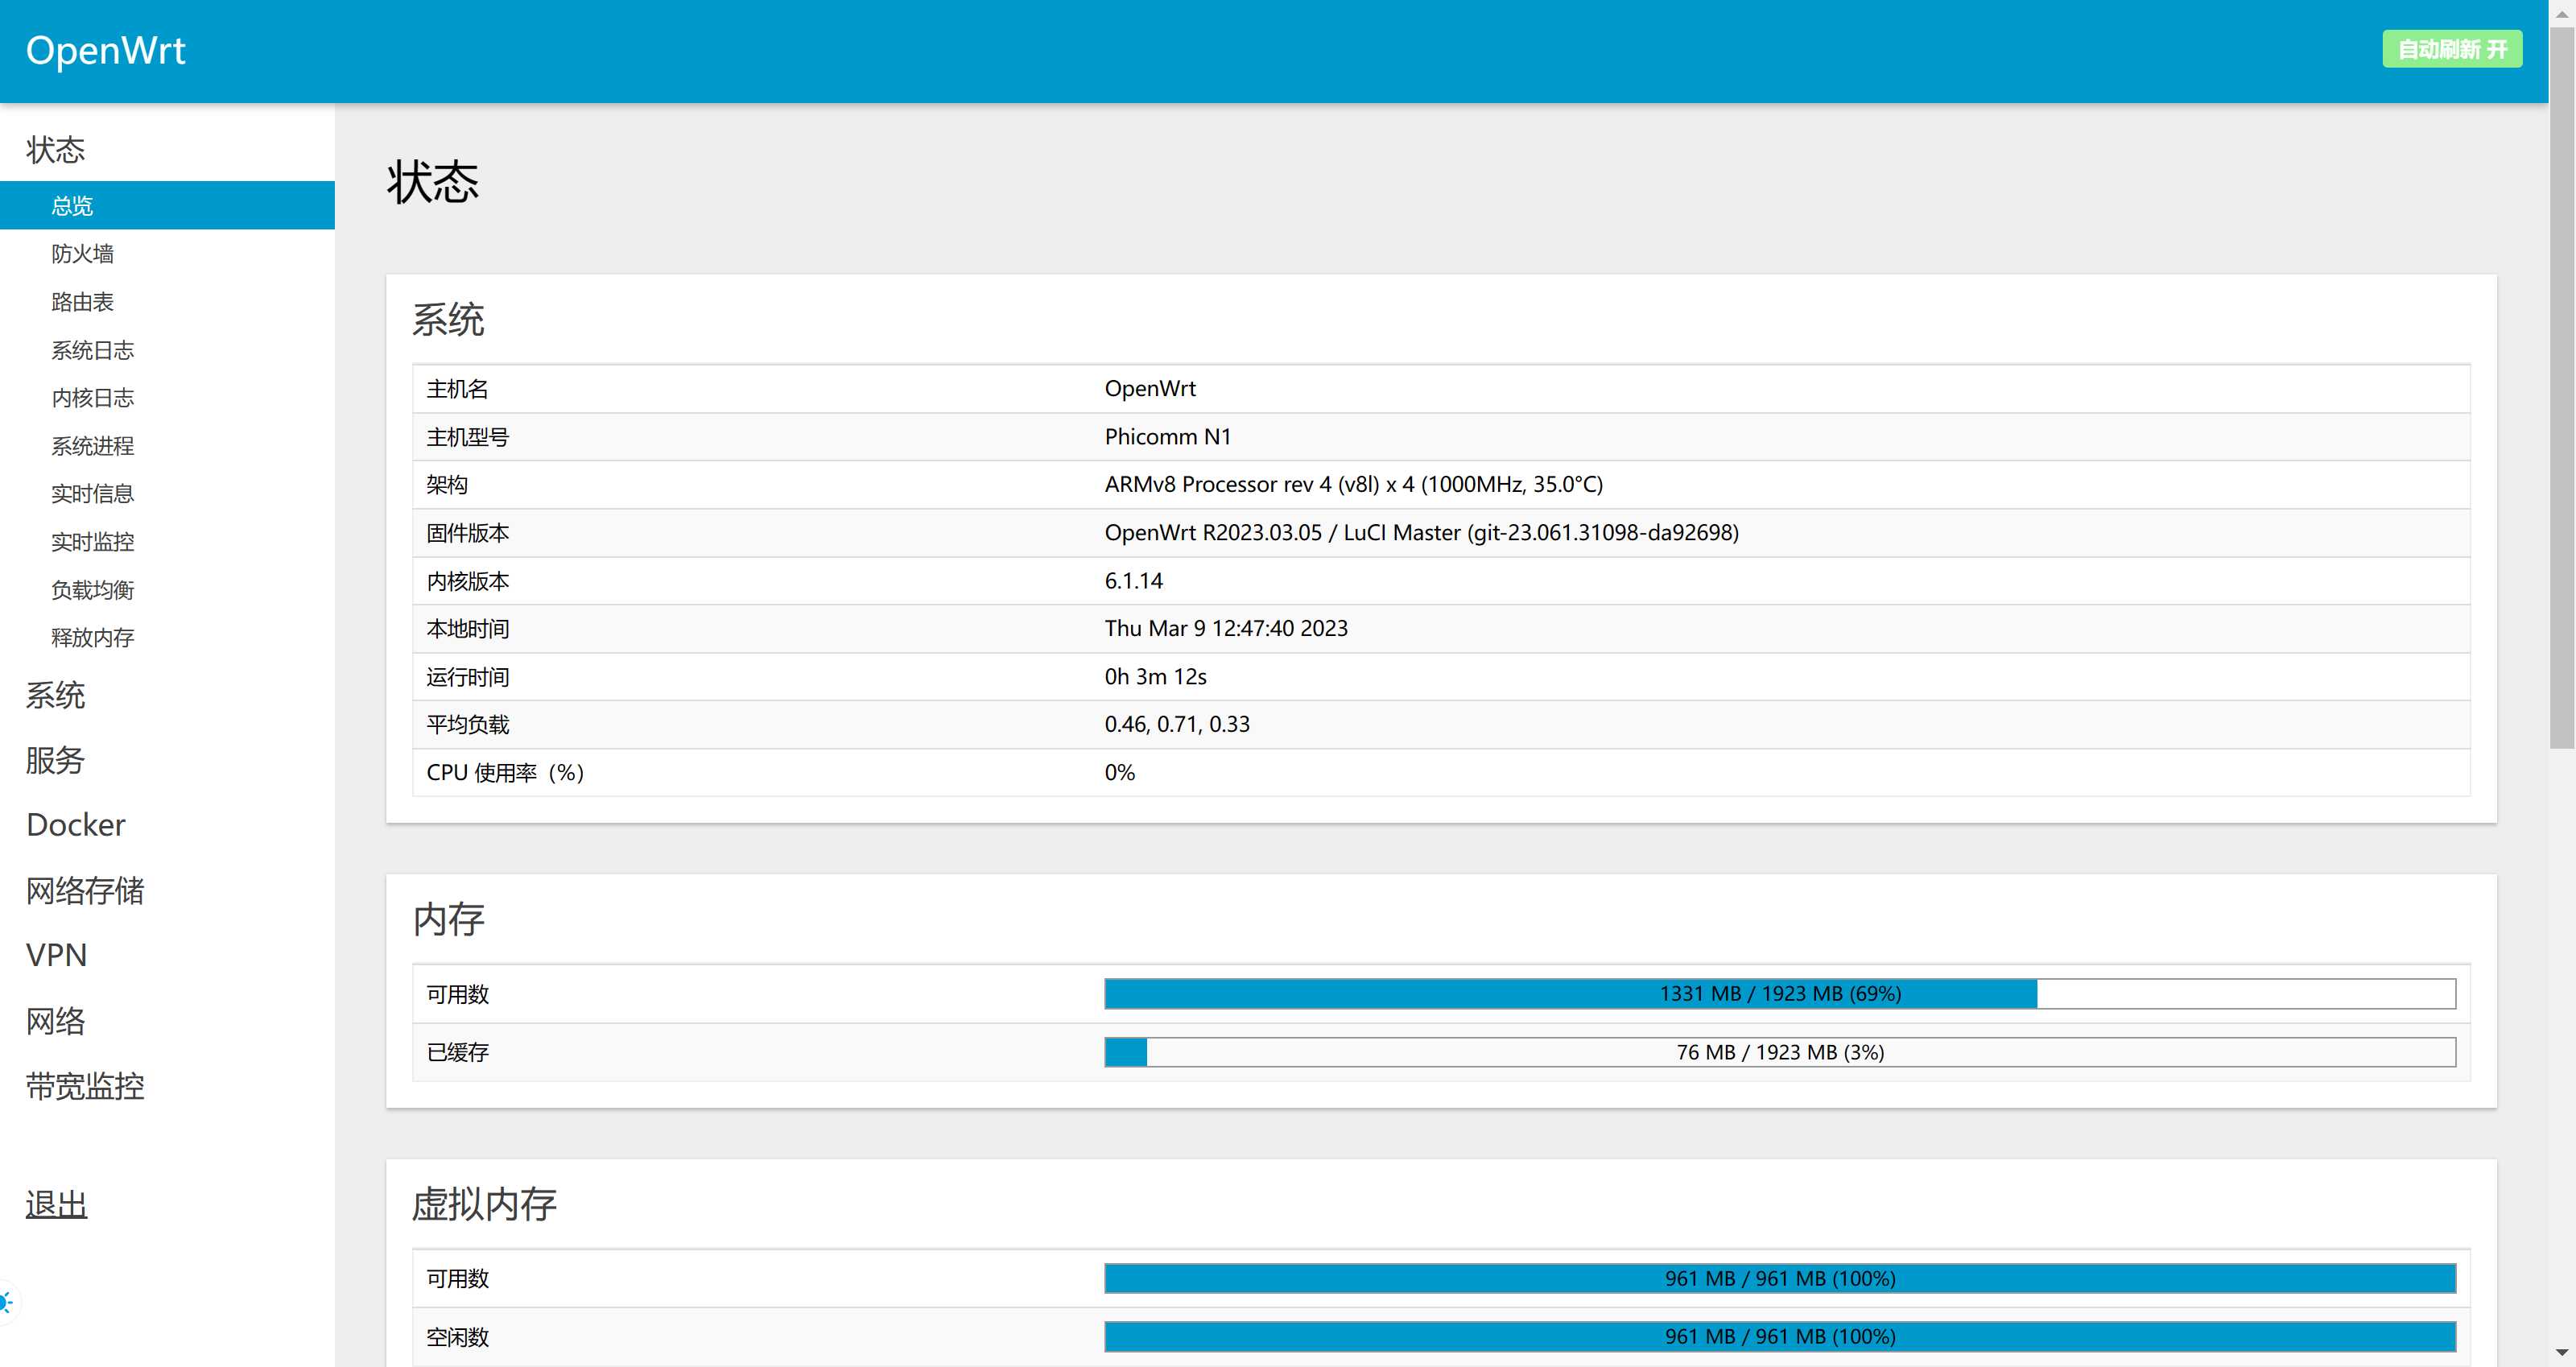Select 负载均衡 in the sidebar
The width and height of the screenshot is (2576, 1367).
[x=93, y=590]
